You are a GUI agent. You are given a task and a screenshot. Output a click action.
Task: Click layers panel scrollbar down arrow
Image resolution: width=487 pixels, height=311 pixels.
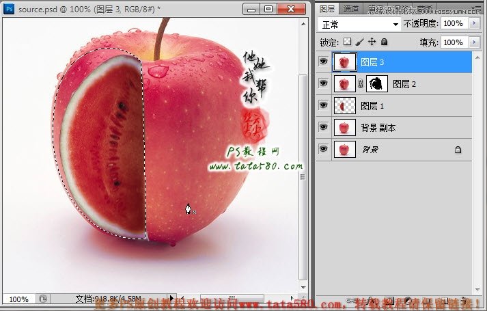(x=477, y=290)
